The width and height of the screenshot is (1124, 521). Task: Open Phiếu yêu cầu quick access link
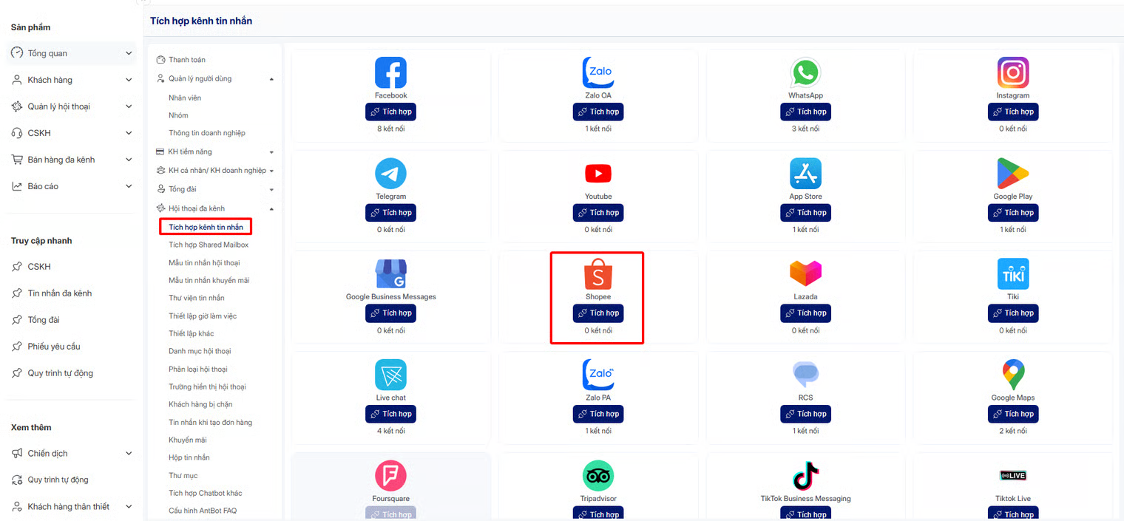(x=54, y=347)
